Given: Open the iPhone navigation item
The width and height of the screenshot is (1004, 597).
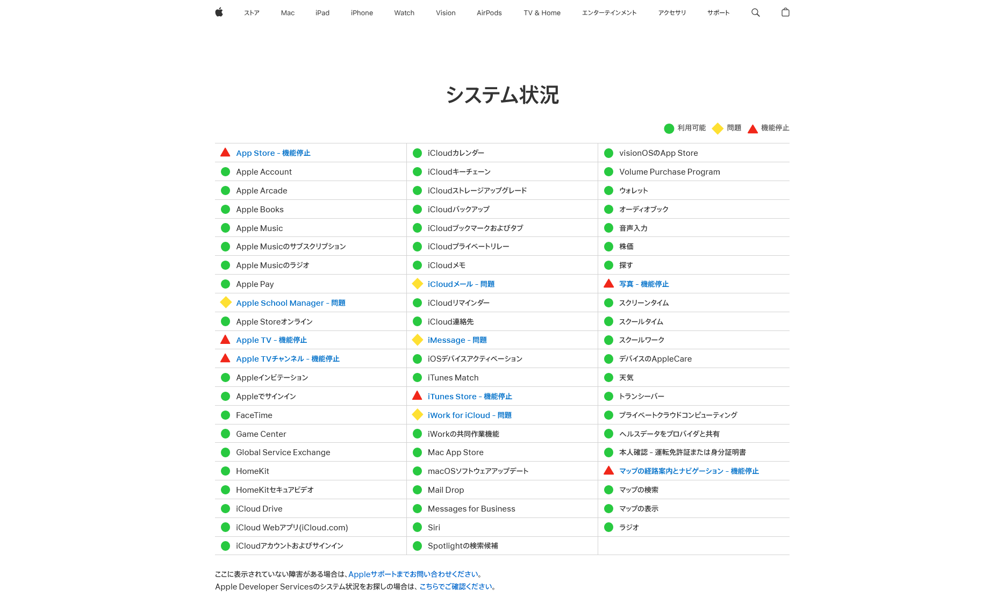Looking at the screenshot, I should pyautogui.click(x=362, y=13).
